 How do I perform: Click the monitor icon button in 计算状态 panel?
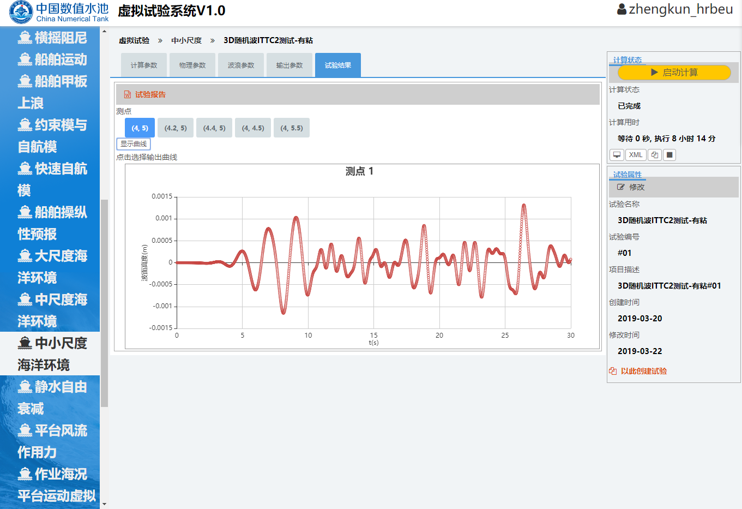617,155
